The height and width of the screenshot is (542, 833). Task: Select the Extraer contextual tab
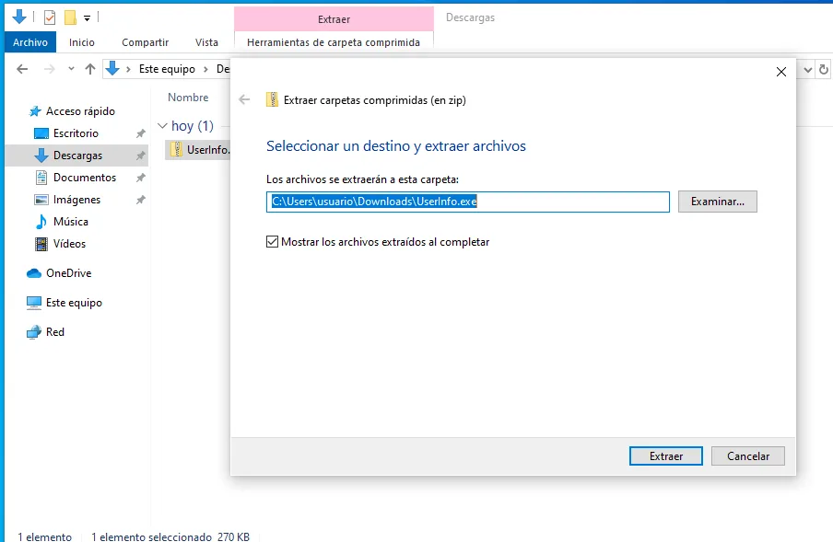pyautogui.click(x=334, y=19)
